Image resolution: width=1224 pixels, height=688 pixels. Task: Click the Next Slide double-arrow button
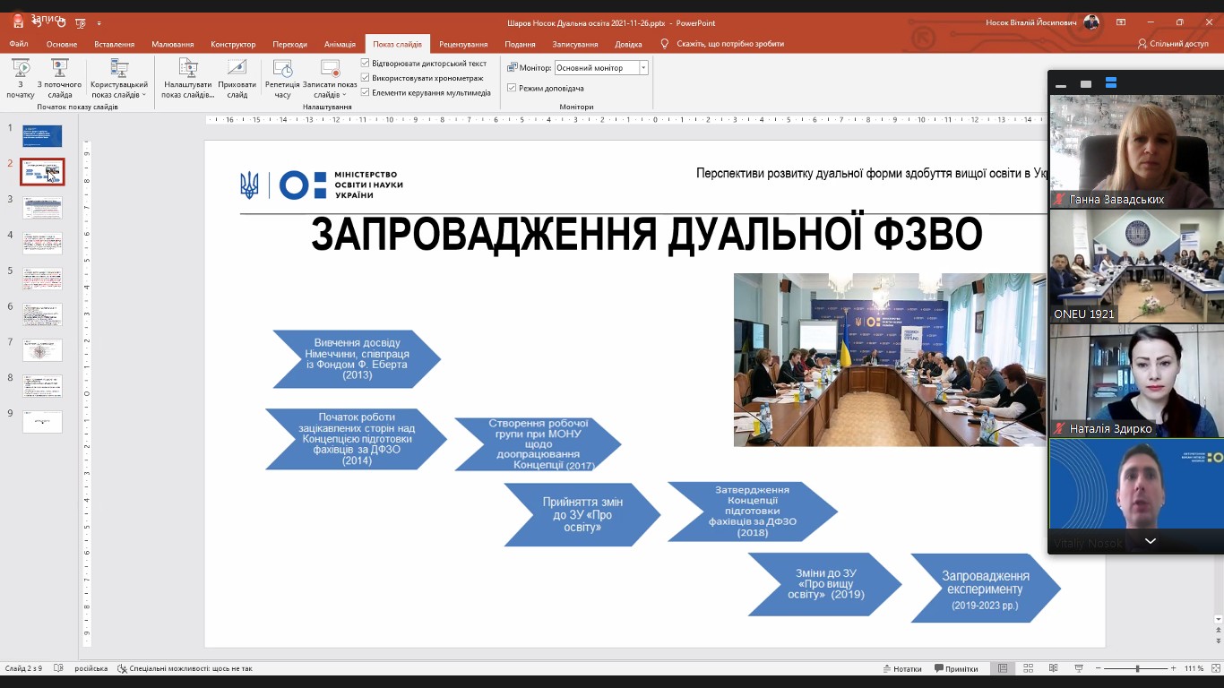coord(1219,641)
